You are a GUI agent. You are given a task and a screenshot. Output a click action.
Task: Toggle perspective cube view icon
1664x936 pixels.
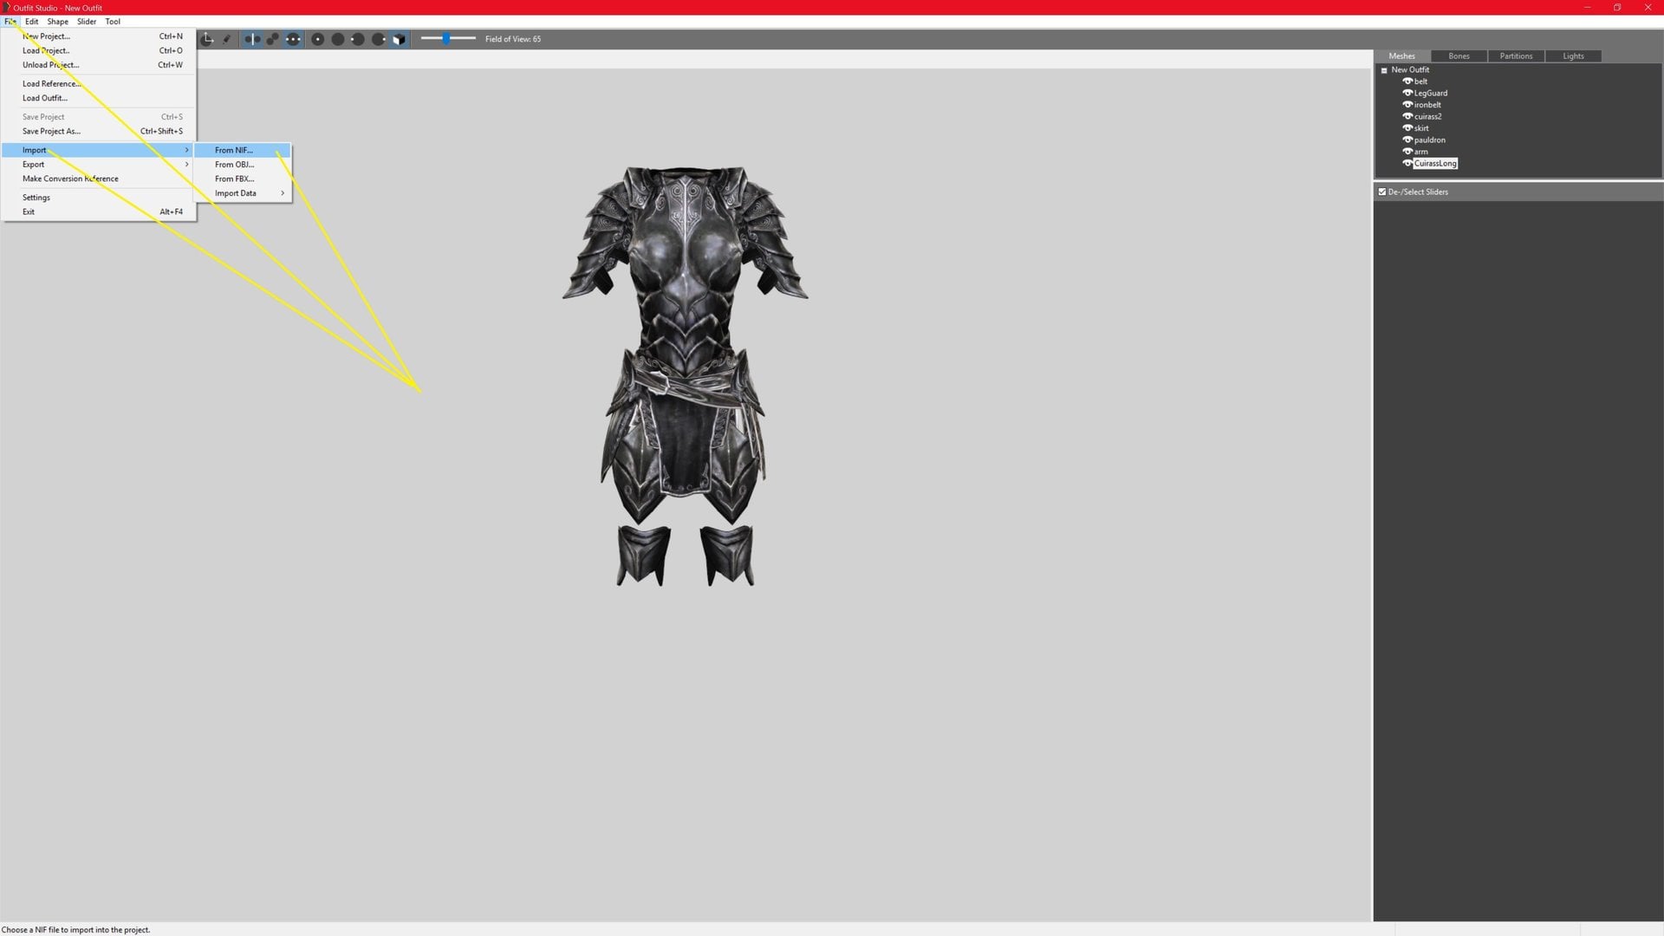[x=399, y=39]
